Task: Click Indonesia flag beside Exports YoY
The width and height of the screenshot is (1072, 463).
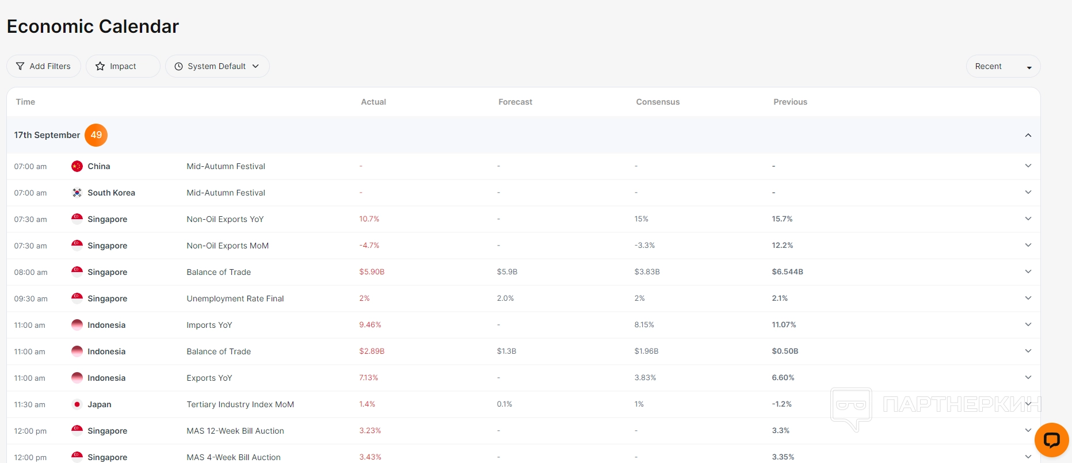Action: (77, 378)
